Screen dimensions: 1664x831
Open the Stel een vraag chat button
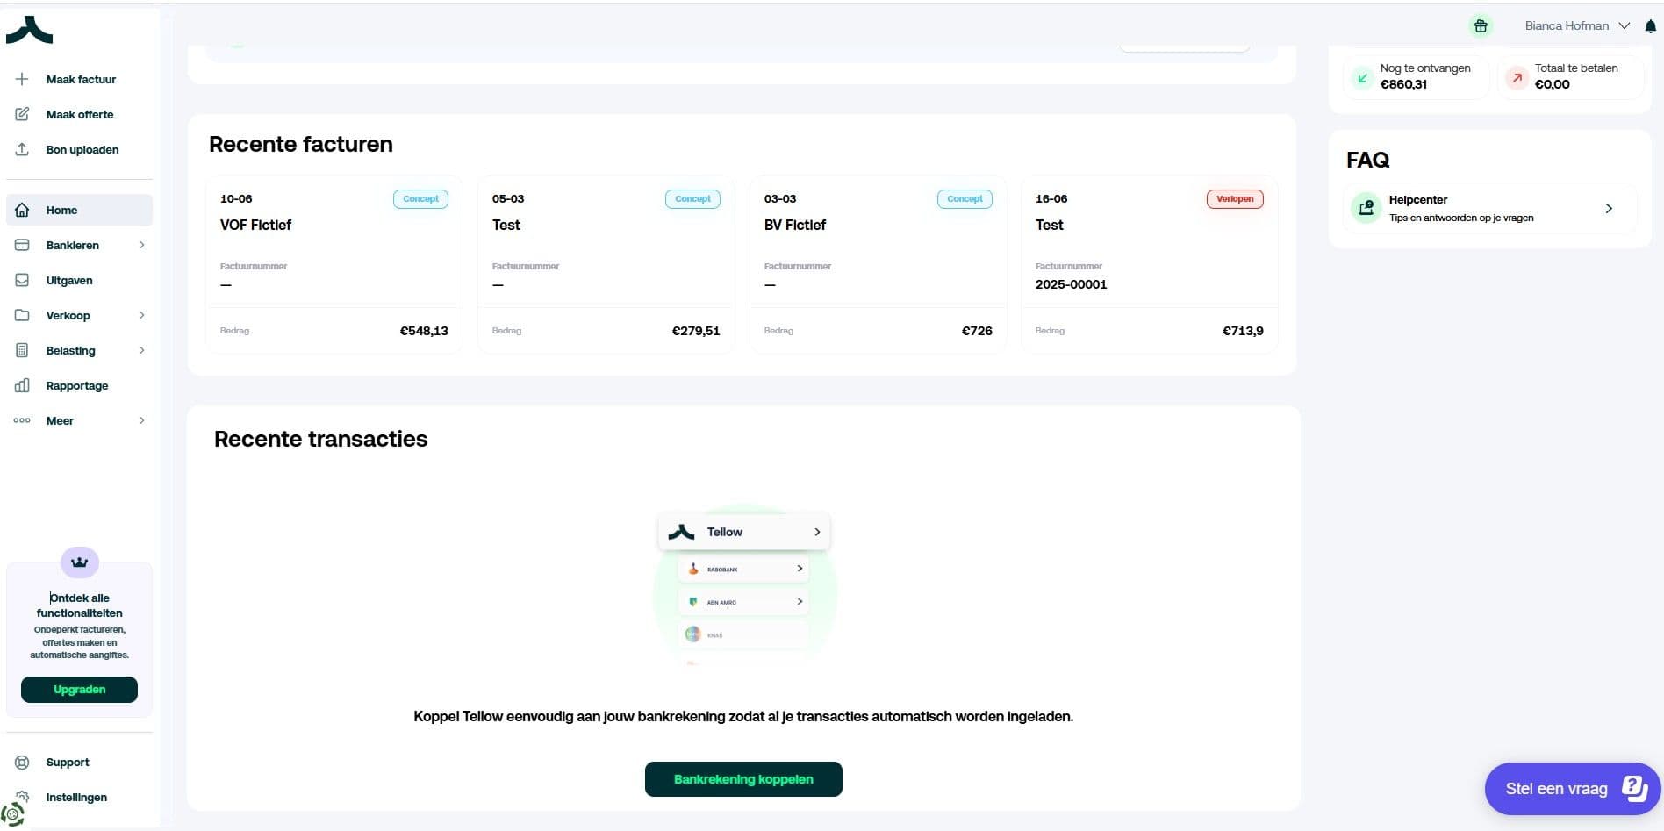point(1571,788)
